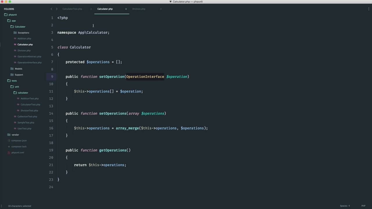Click the composer.json braces icon
This screenshot has height=209, width=372.
point(9,140)
